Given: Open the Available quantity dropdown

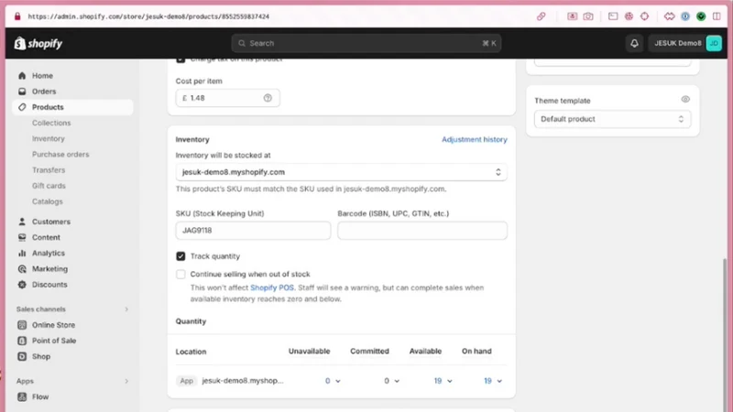Looking at the screenshot, I should (443, 381).
